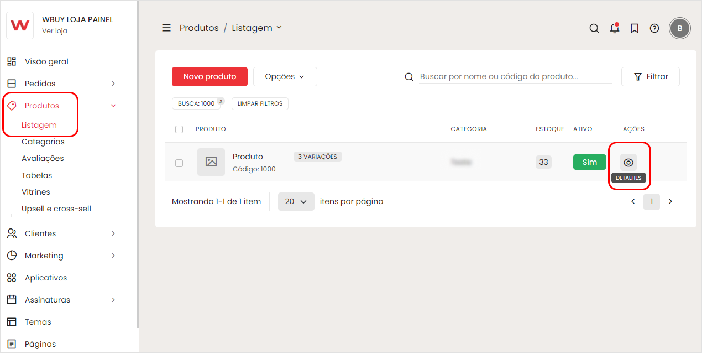This screenshot has height=354, width=702.
Task: Click the Filtrar button
Action: click(651, 77)
